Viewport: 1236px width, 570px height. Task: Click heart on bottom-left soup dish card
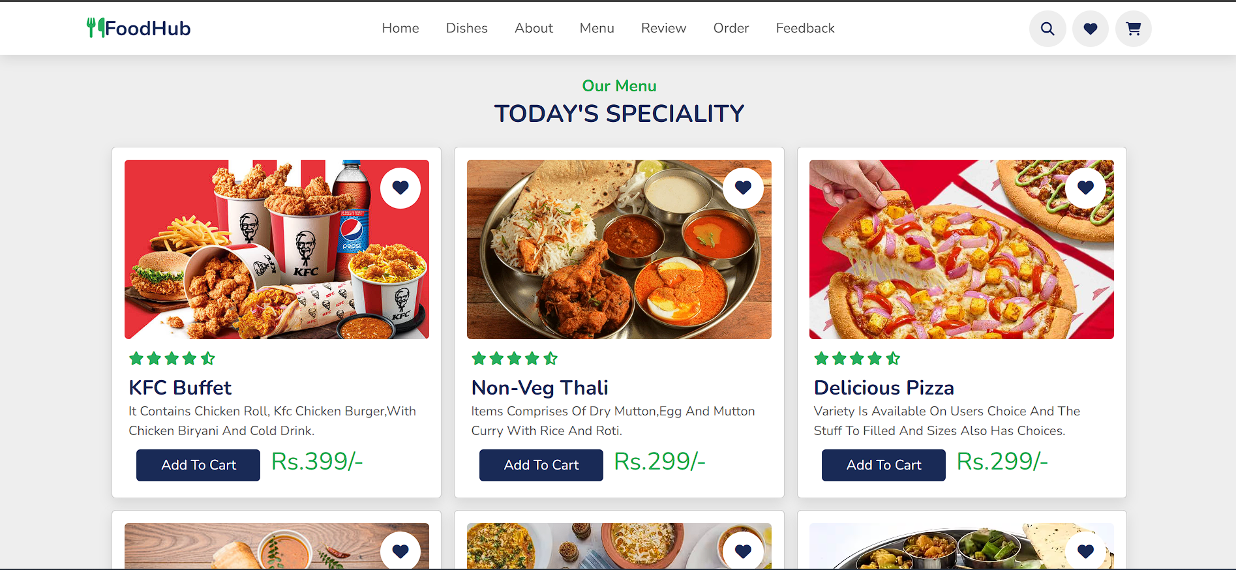(x=400, y=551)
